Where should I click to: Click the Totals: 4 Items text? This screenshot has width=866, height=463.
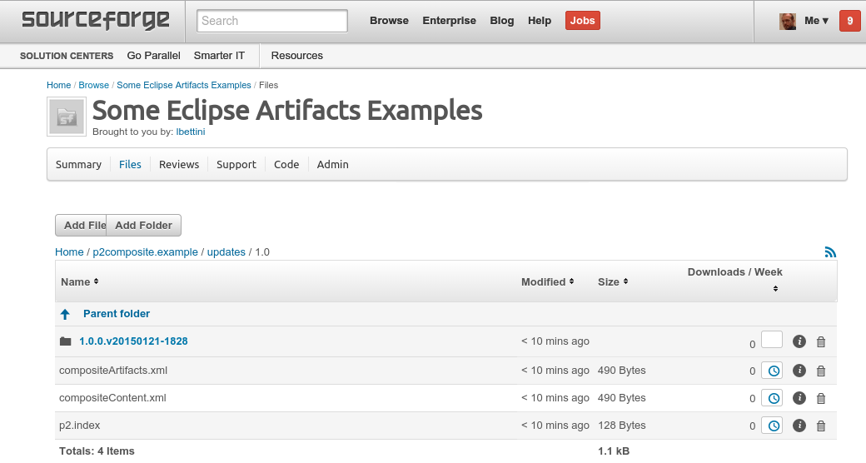pyautogui.click(x=97, y=451)
